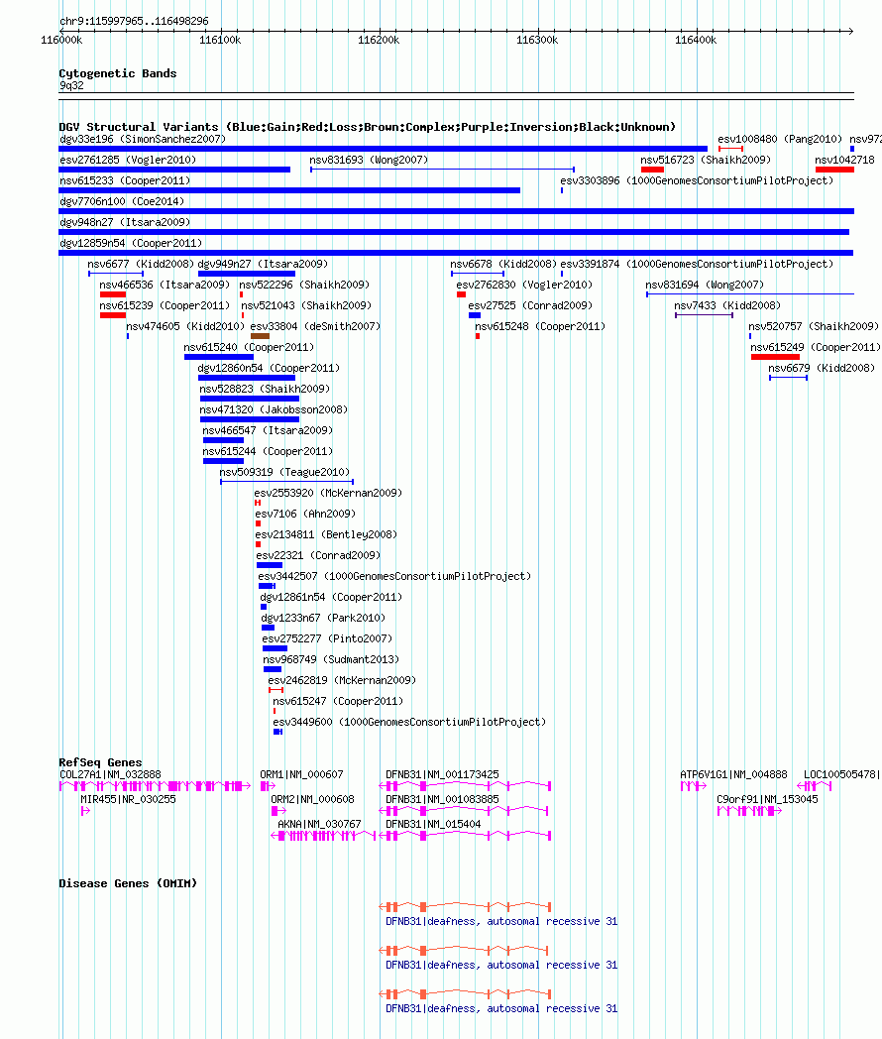Select esv2762830 (Vogler2010) label
The width and height of the screenshot is (882, 1039).
coord(524,285)
